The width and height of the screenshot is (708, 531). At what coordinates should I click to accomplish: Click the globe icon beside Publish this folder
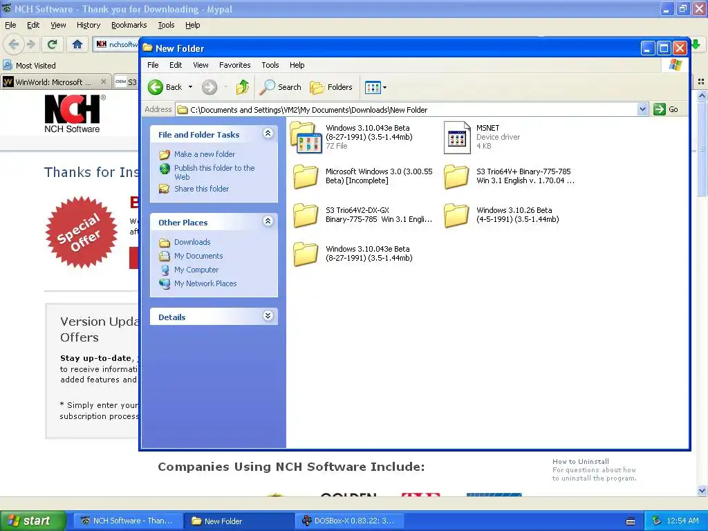165,169
